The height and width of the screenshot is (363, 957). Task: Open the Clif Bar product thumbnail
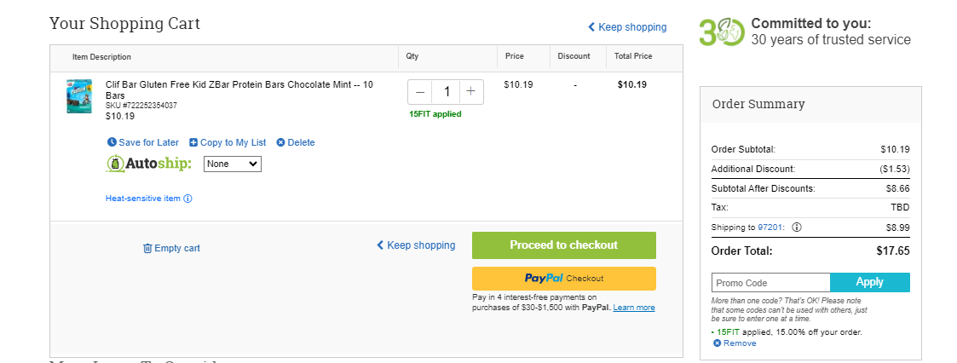[79, 95]
